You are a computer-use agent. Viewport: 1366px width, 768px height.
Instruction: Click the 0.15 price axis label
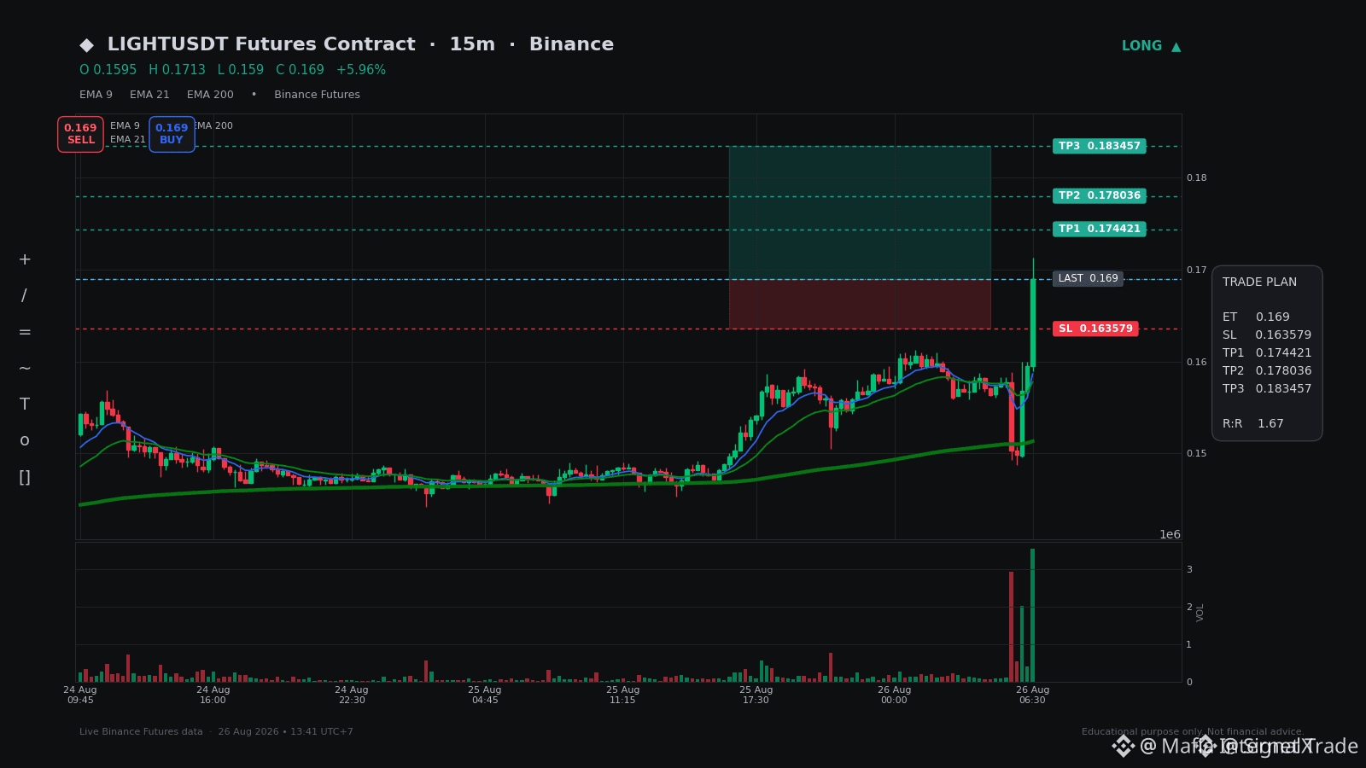pos(1197,454)
